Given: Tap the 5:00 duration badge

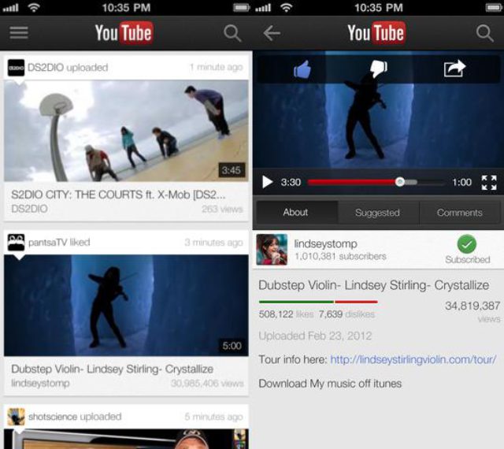Looking at the screenshot, I should coord(232,346).
